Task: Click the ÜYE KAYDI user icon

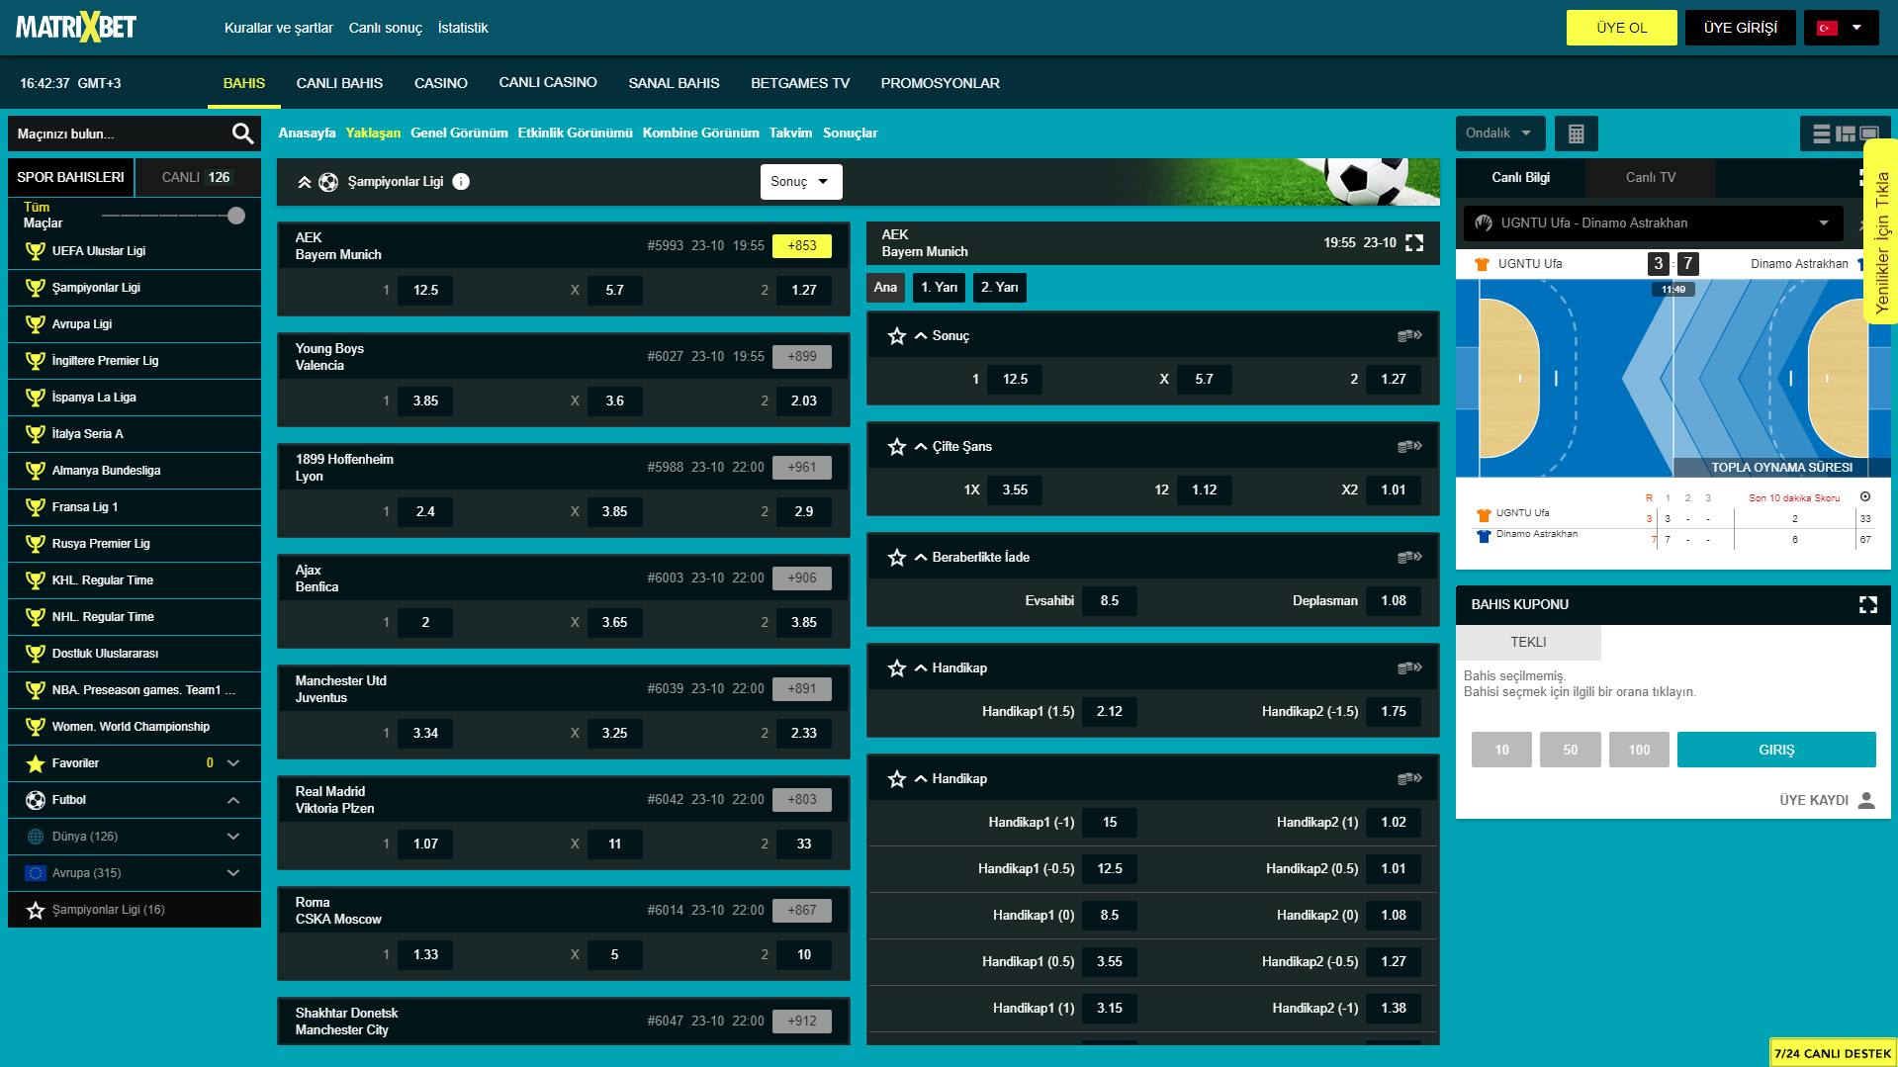Action: (1866, 800)
